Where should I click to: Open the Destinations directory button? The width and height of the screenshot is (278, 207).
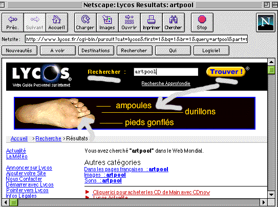pos(96,51)
